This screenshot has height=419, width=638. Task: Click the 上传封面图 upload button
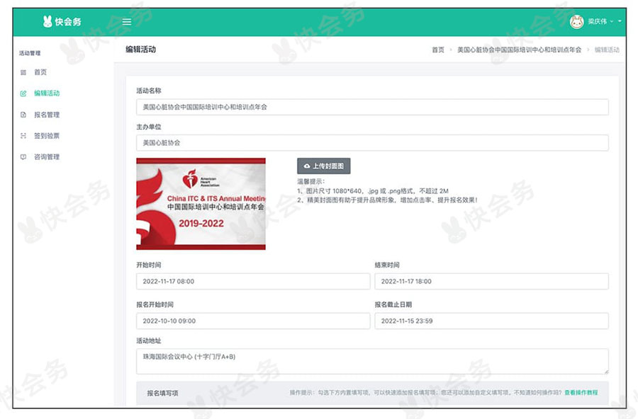click(x=323, y=166)
